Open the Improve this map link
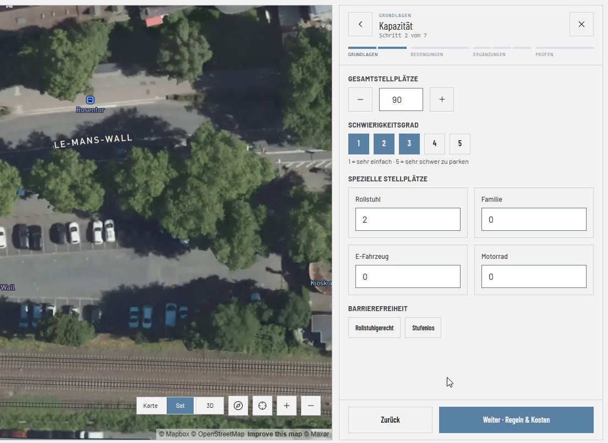 (x=275, y=434)
